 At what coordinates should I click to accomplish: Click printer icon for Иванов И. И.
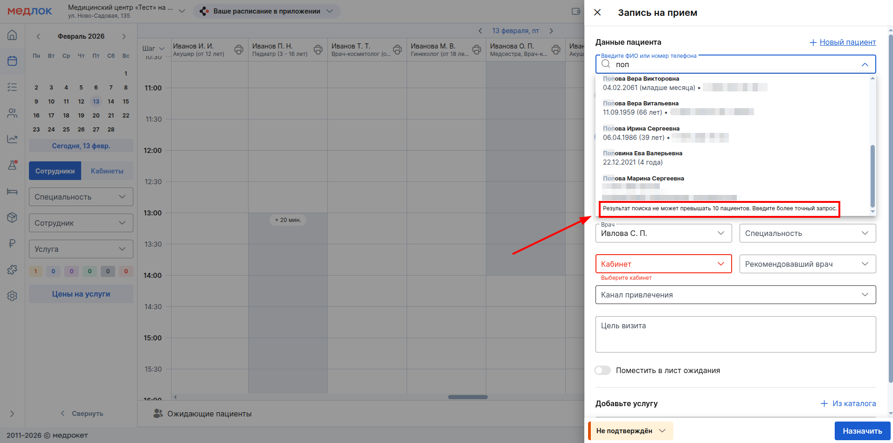[239, 49]
